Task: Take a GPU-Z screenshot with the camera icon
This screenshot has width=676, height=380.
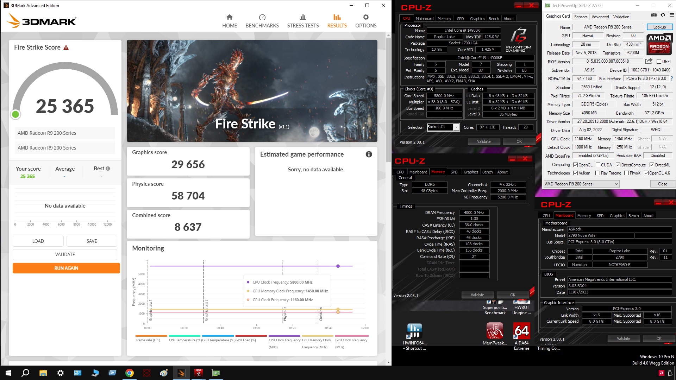Action: click(x=653, y=15)
